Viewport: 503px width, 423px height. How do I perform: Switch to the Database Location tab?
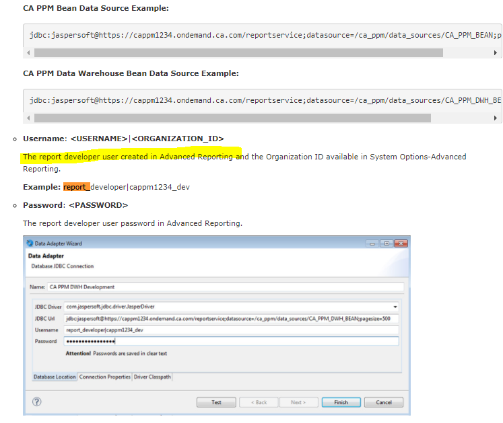click(x=55, y=377)
